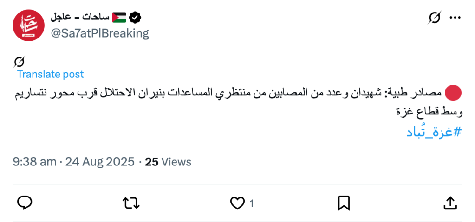
Task: Click the Grok icon at top right
Action: click(x=434, y=18)
